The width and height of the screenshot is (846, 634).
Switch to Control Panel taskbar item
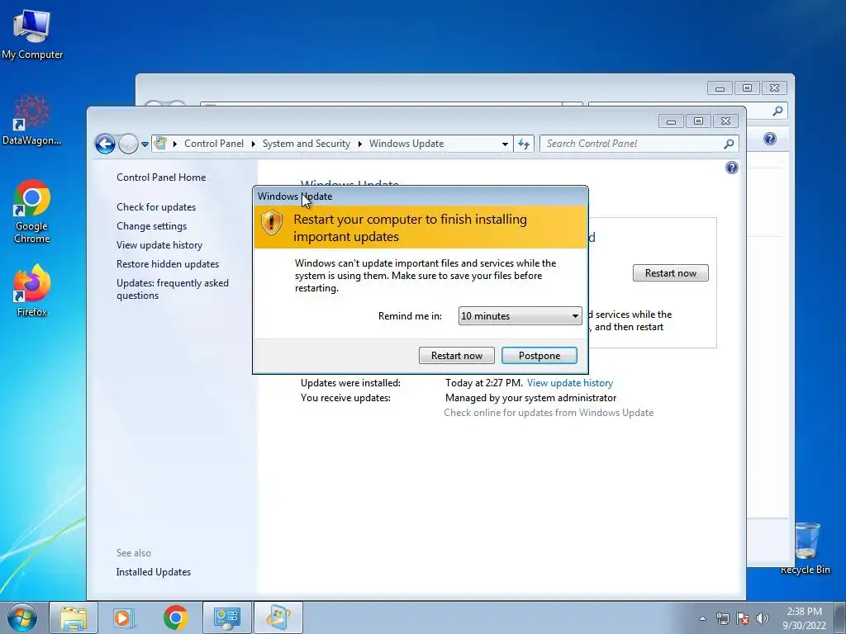point(226,617)
